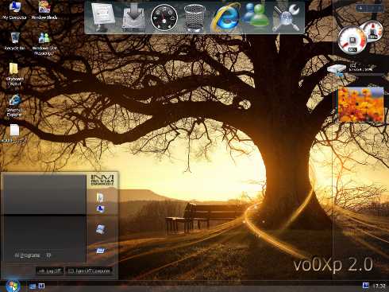The width and height of the screenshot is (389, 292).
Task: Open magnifier and wrench tools dock icon
Action: coord(287,18)
